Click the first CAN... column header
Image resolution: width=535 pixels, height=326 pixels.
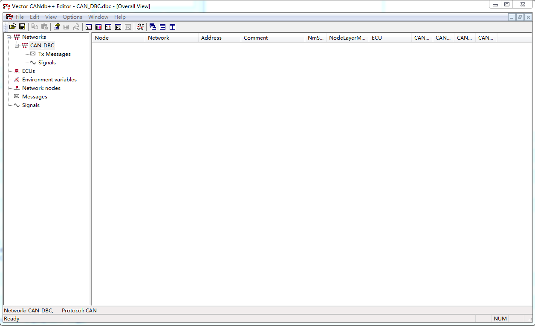[x=422, y=38]
